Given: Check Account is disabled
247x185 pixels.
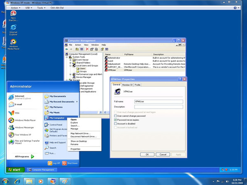Looking at the screenshot, I should pyautogui.click(x=115, y=124).
